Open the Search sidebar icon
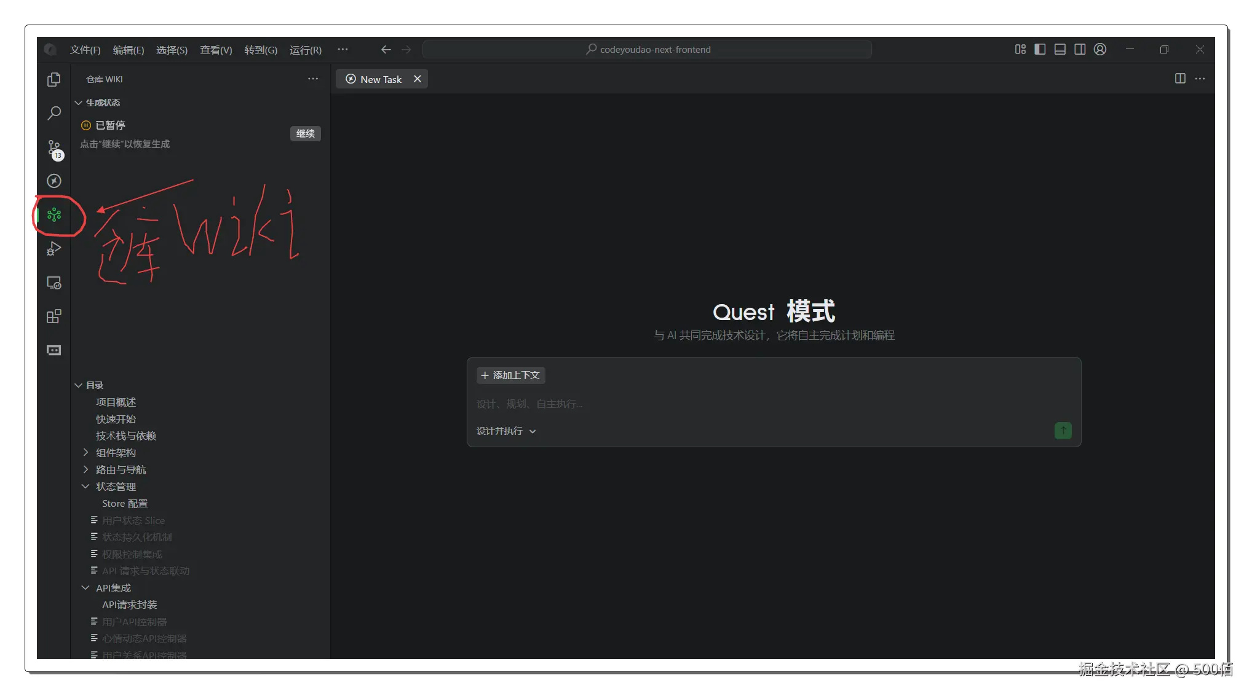This screenshot has width=1252, height=696. pos(54,113)
